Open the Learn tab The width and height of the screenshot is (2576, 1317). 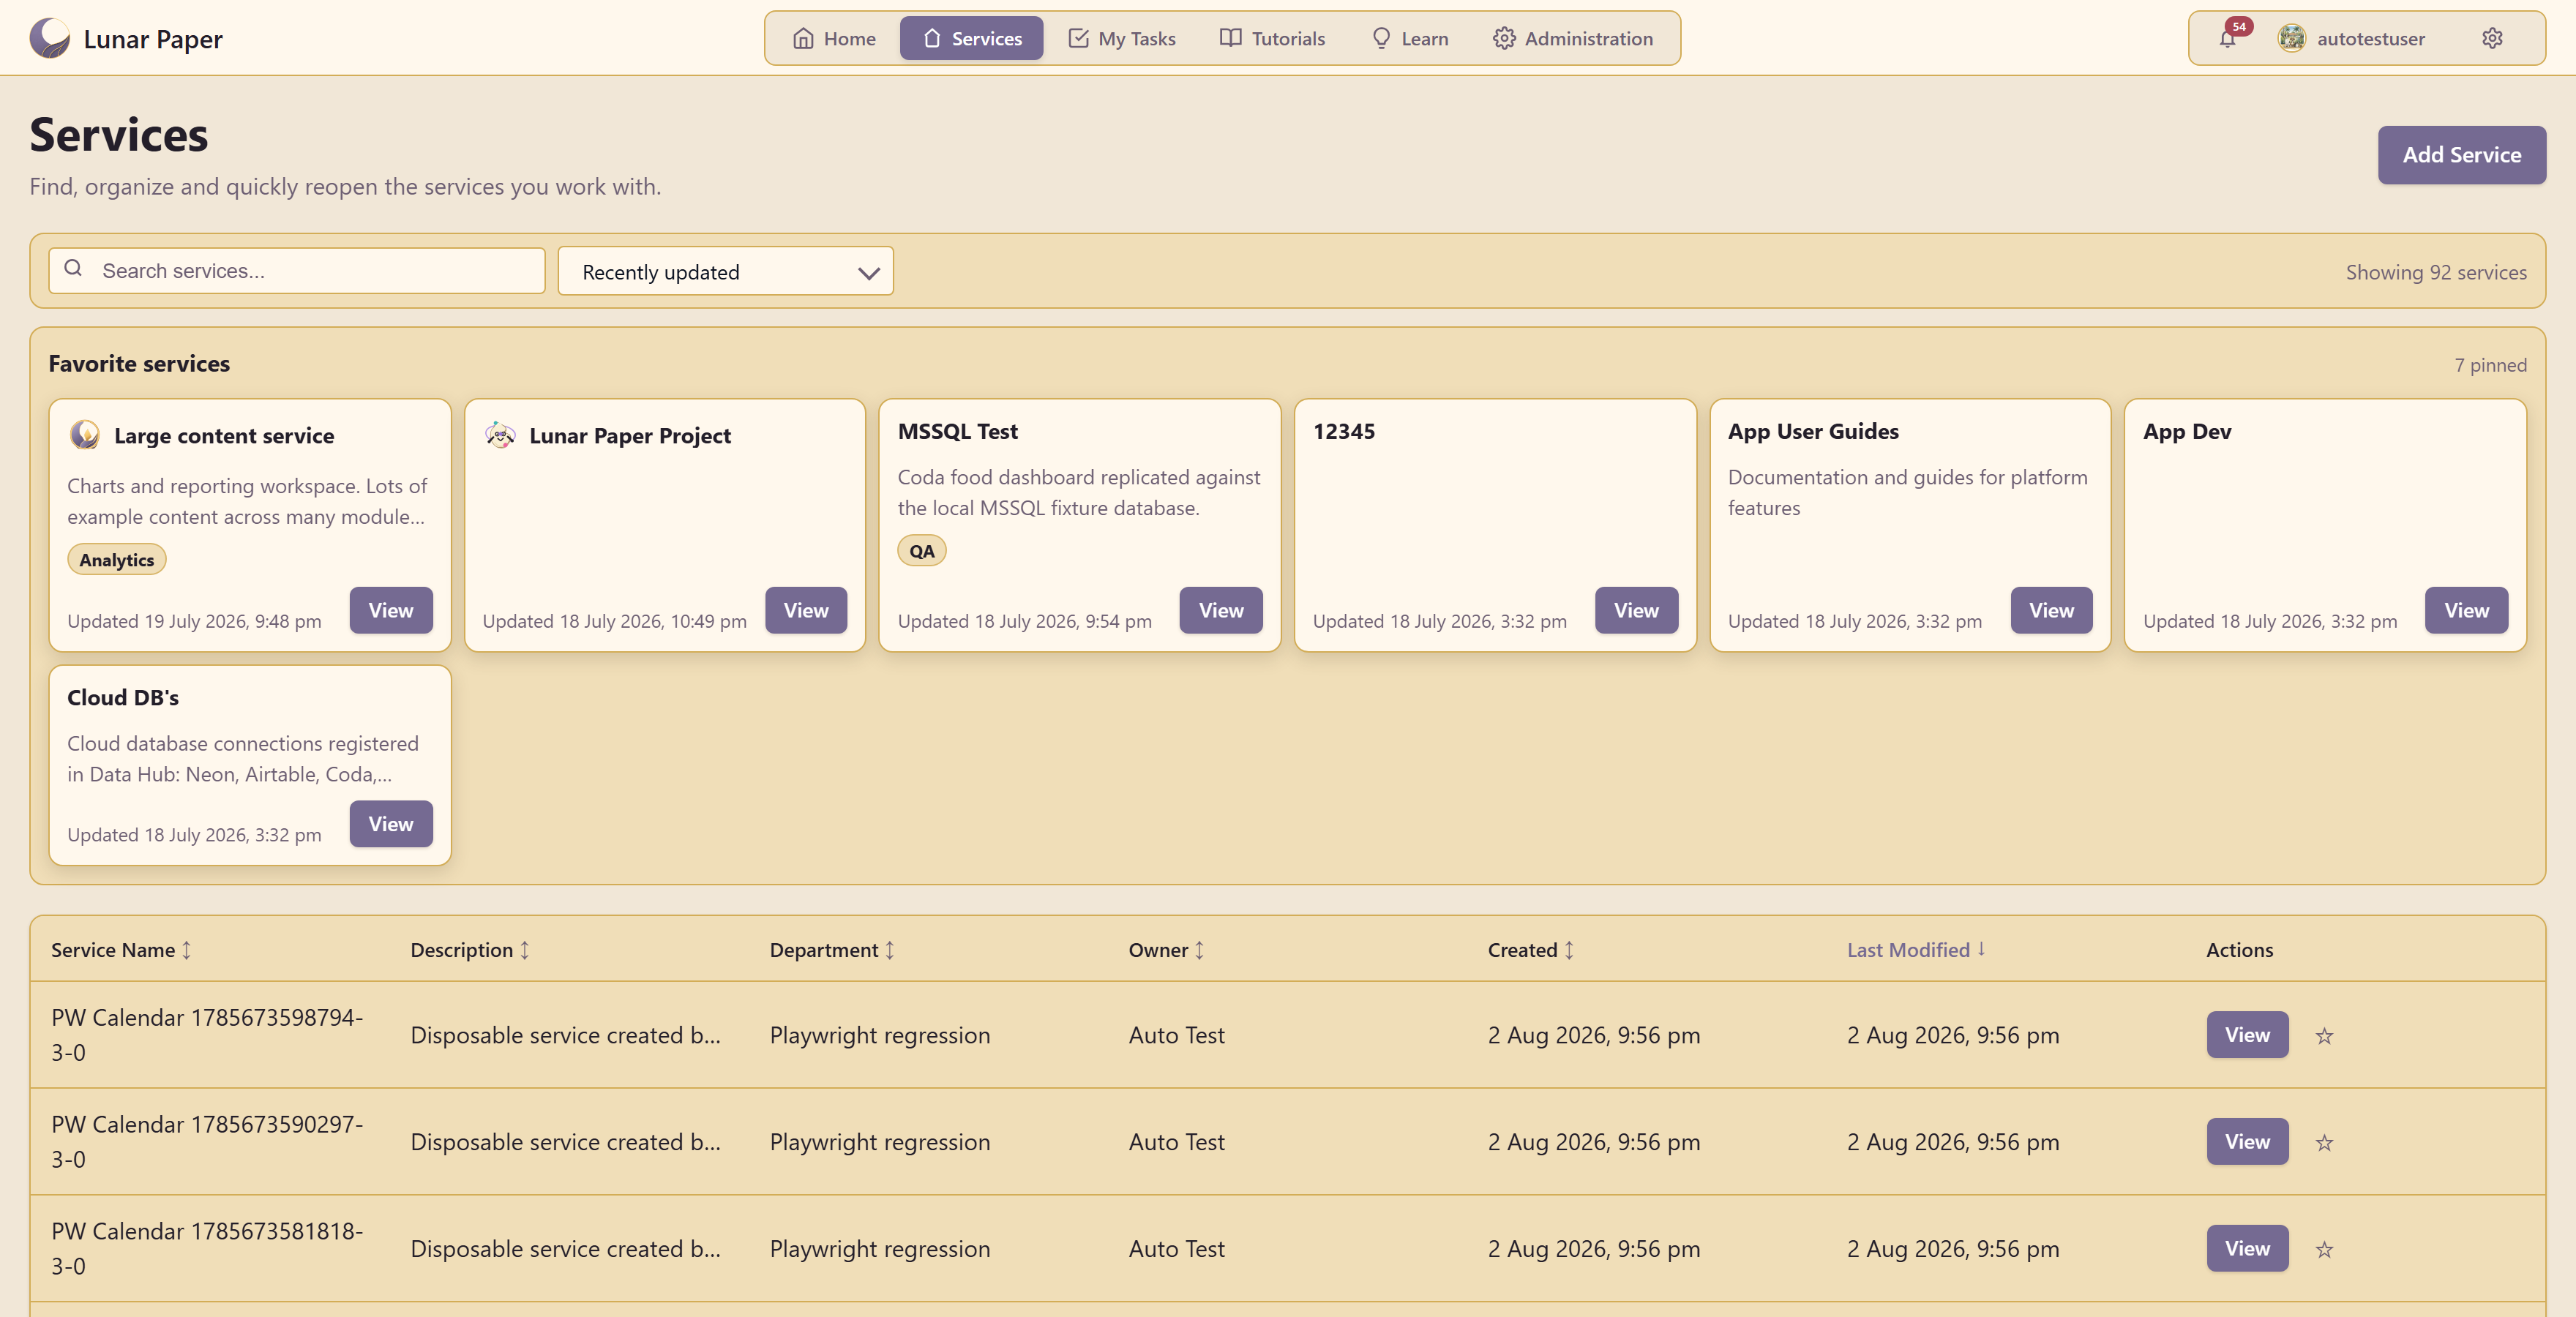(1410, 38)
